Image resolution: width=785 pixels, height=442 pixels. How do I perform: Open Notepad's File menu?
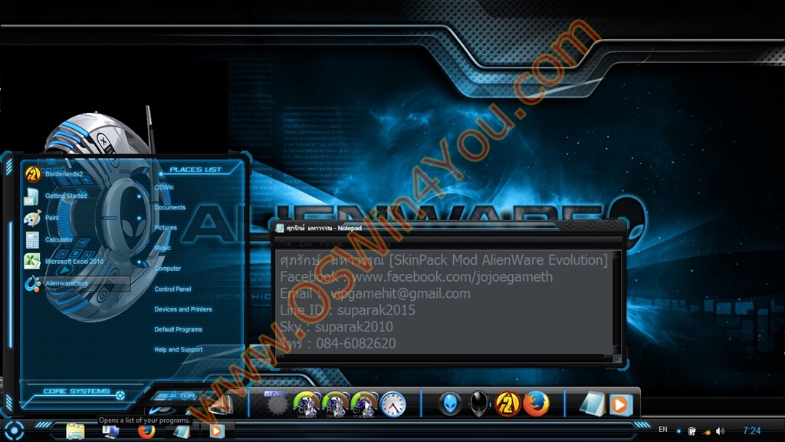(x=285, y=243)
